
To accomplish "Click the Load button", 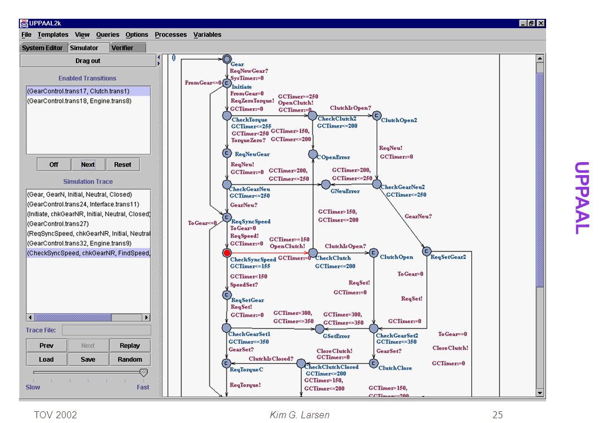I will 46,360.
